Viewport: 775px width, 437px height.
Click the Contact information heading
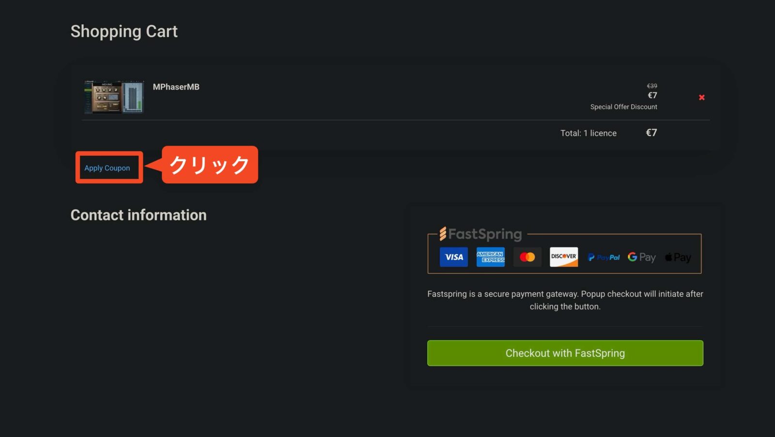(139, 215)
